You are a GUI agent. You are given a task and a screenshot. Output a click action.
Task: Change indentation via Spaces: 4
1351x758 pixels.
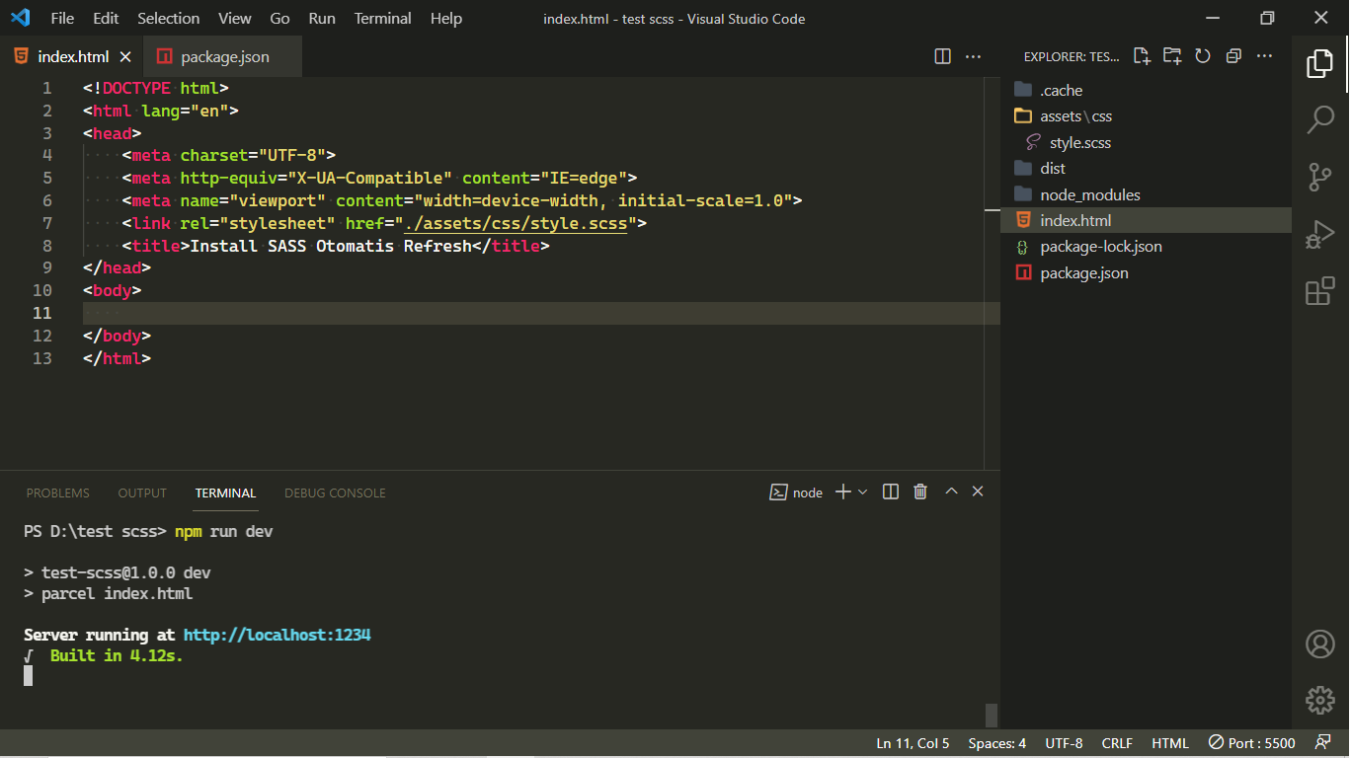(x=996, y=743)
